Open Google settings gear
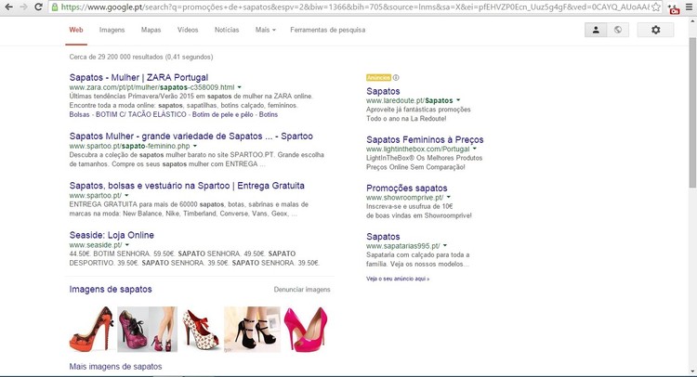The height and width of the screenshot is (377, 697). click(x=656, y=30)
